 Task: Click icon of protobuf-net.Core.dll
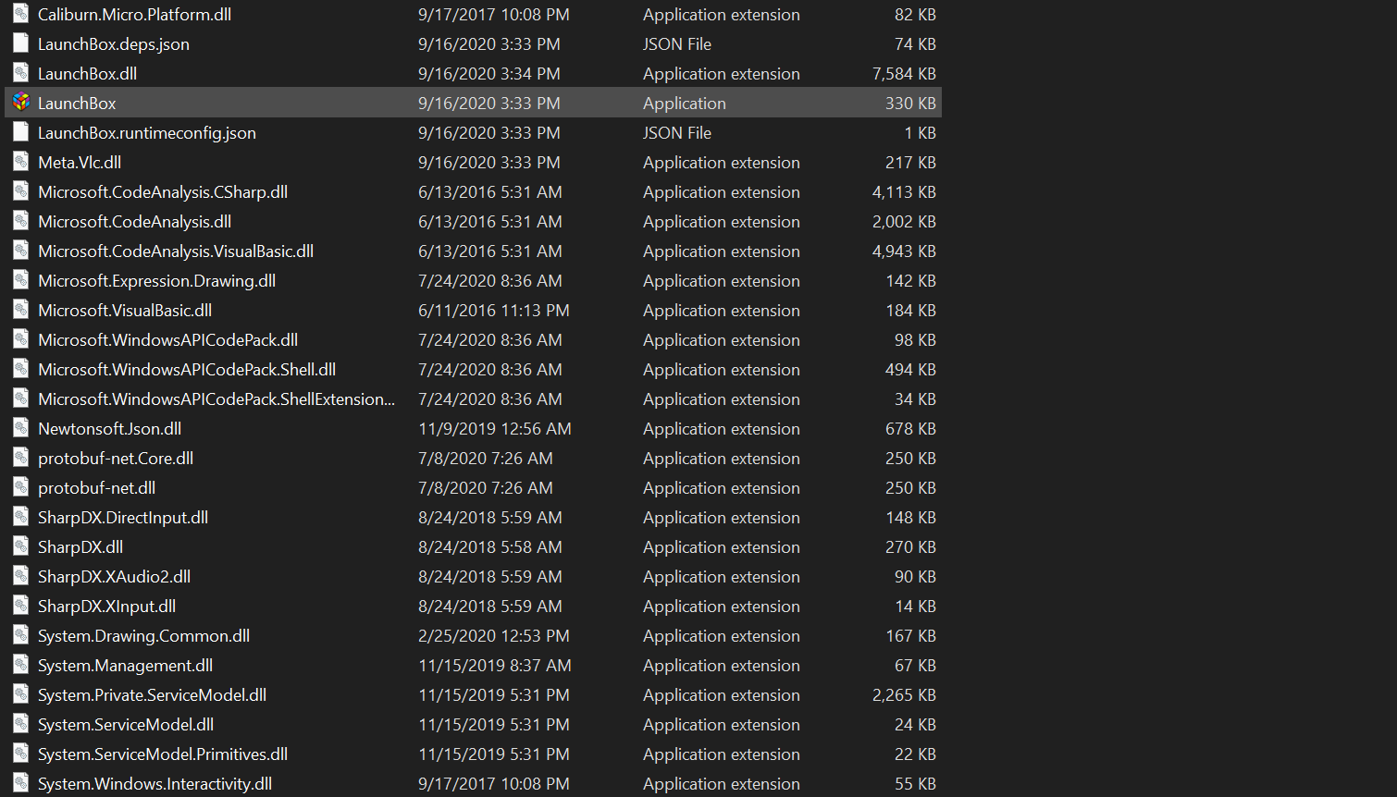(20, 458)
